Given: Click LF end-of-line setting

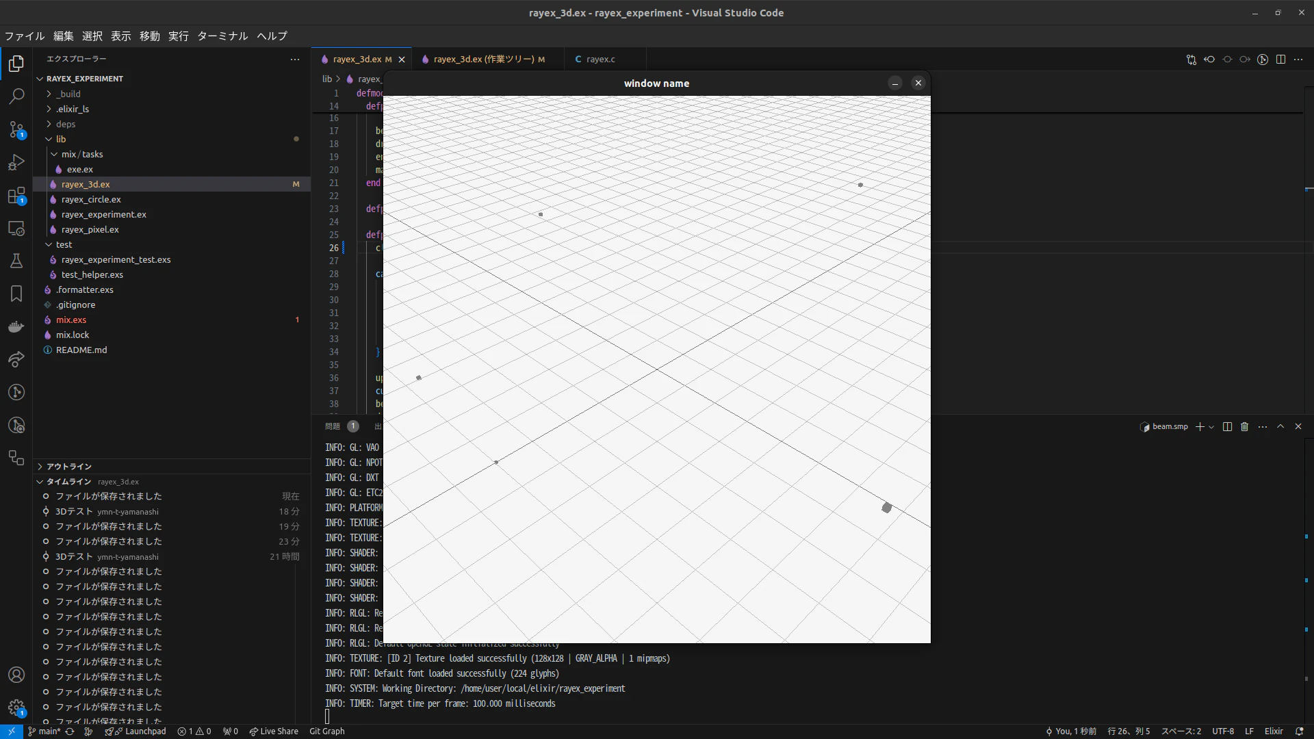Looking at the screenshot, I should tap(1249, 731).
